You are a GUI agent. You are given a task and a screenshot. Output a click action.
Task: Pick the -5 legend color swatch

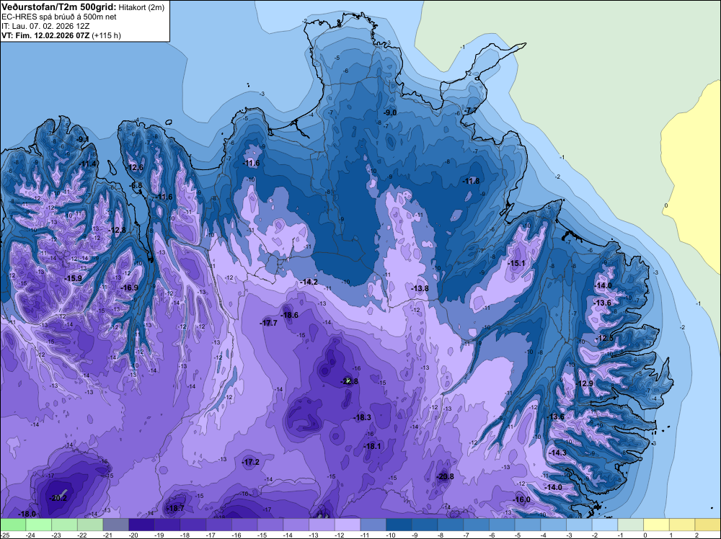tap(528, 525)
